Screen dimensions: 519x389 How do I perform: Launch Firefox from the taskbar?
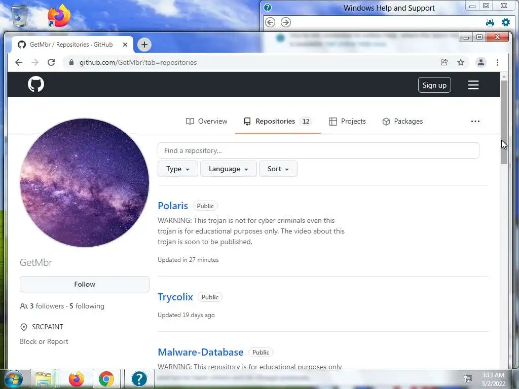77,379
